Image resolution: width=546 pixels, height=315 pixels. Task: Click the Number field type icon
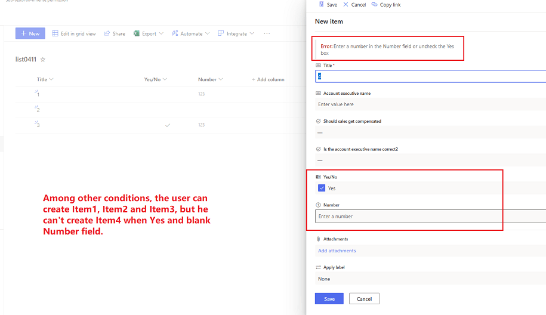point(318,205)
